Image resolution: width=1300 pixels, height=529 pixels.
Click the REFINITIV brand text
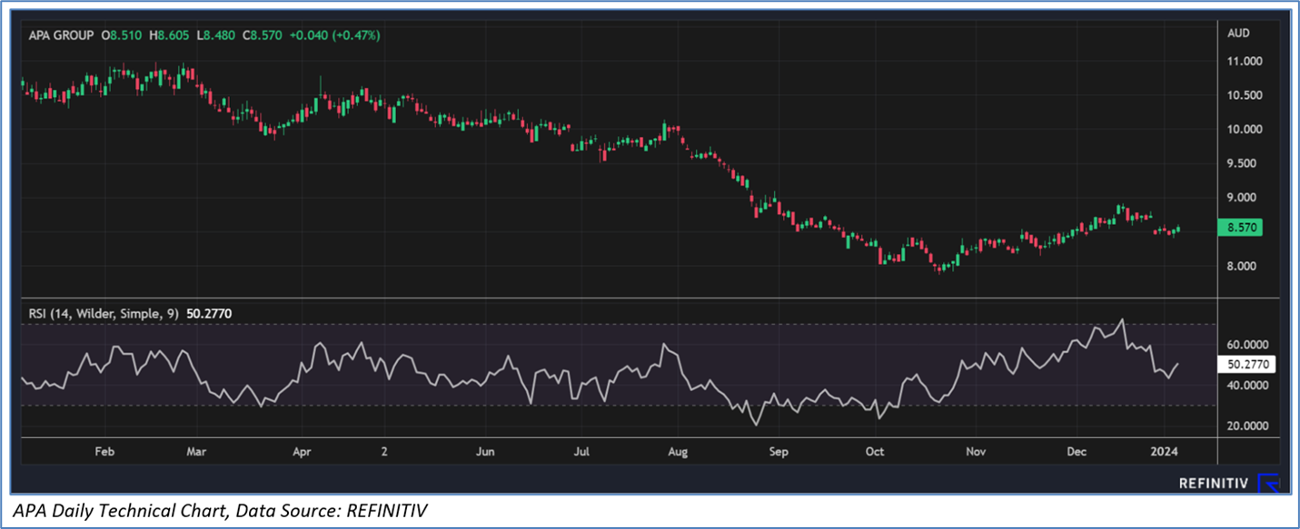point(1213,484)
